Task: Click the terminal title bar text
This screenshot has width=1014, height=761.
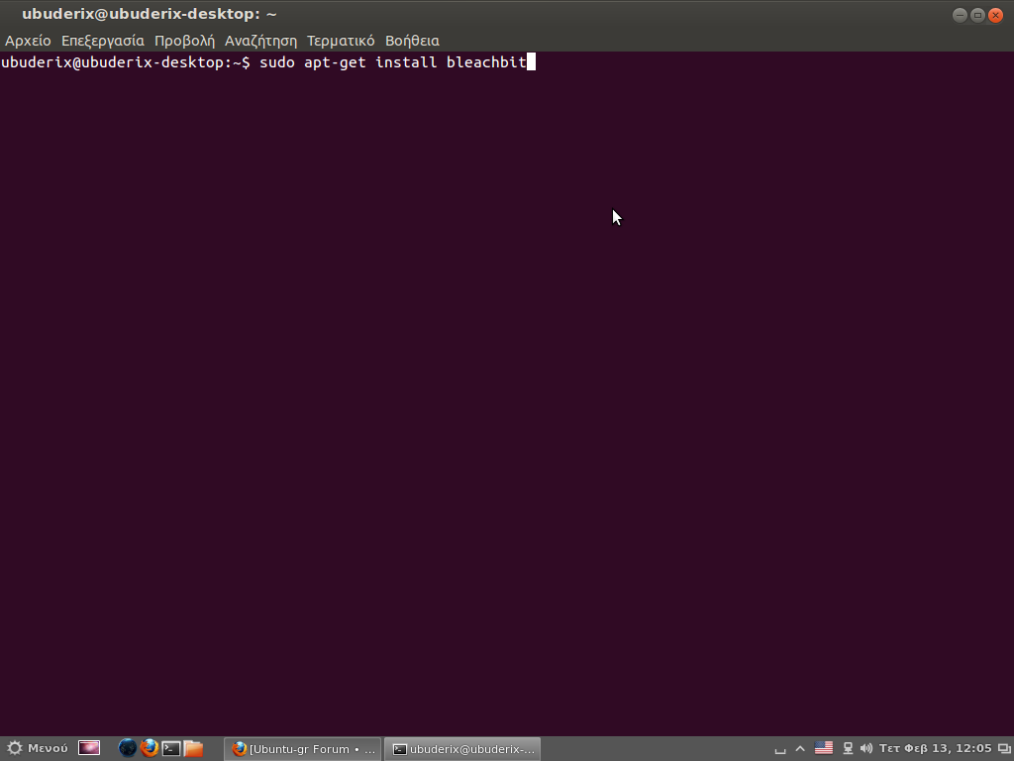Action: (x=150, y=14)
